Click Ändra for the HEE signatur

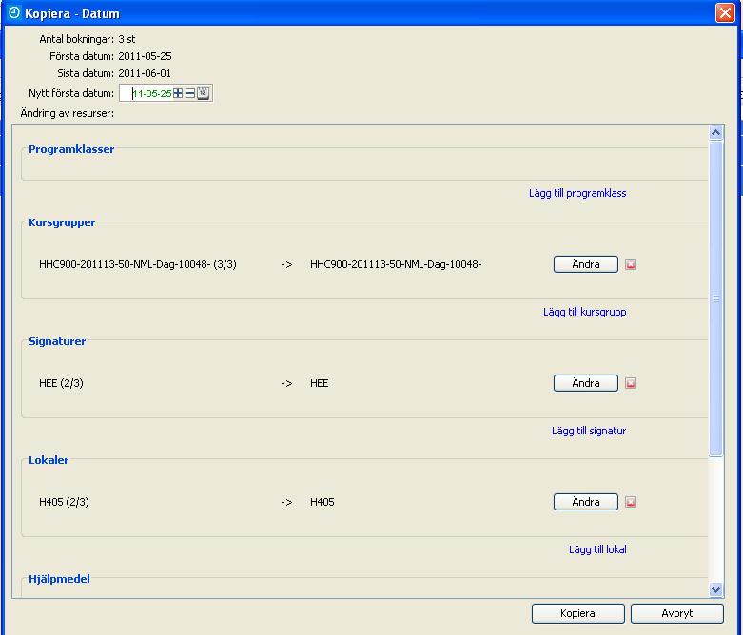coord(586,383)
